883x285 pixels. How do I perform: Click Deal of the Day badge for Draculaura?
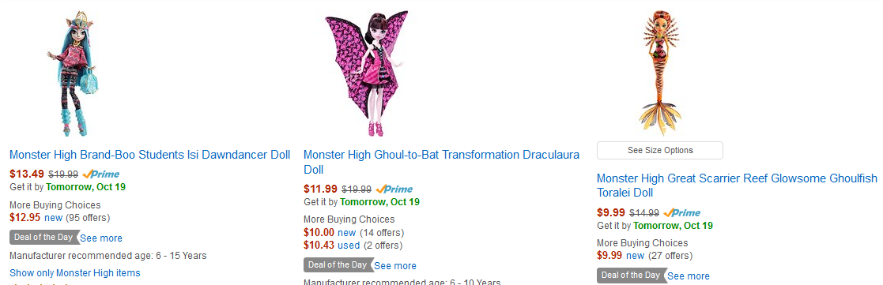[338, 264]
